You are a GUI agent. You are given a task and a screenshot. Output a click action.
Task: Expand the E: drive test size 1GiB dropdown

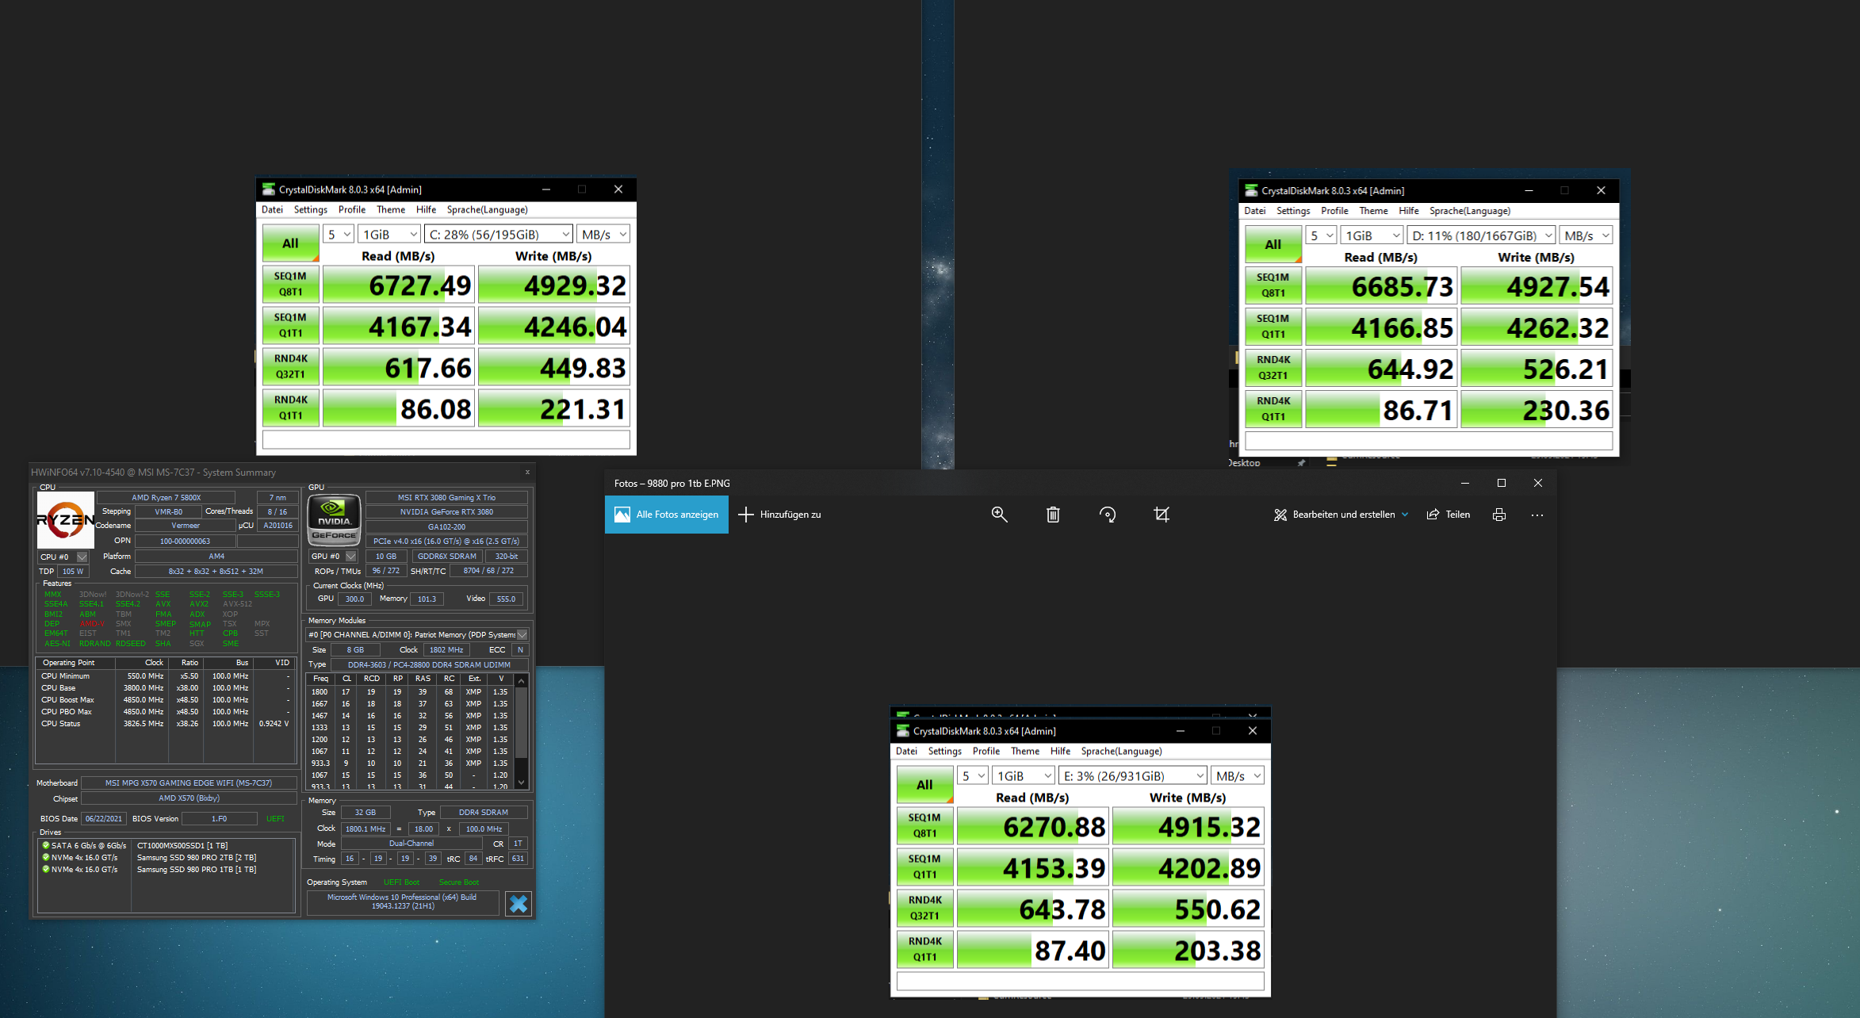(x=1024, y=776)
